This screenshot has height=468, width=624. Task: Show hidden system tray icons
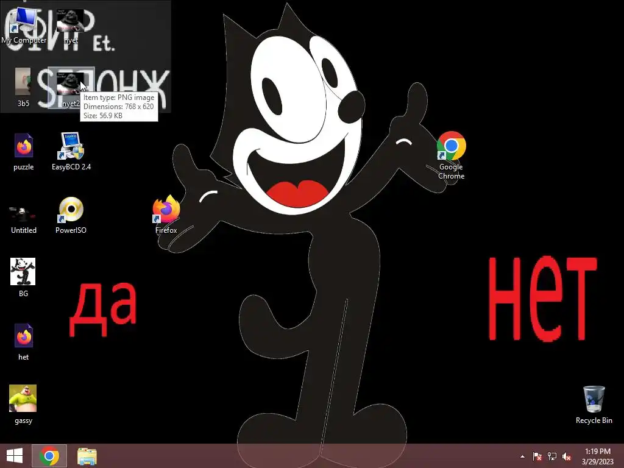tap(522, 456)
